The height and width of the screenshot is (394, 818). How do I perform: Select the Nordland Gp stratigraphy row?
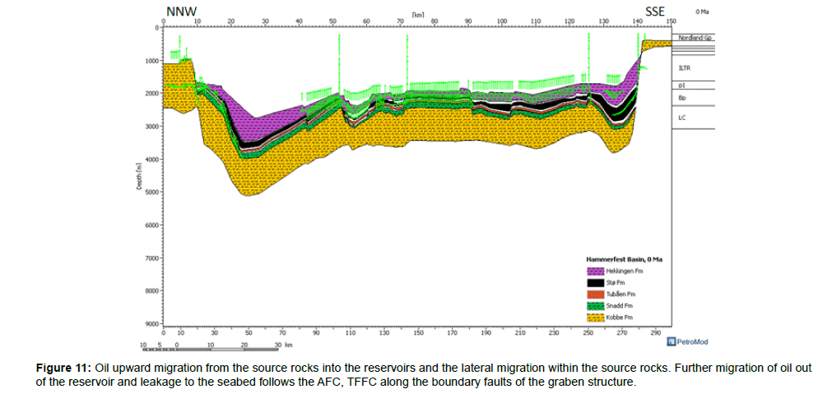[x=695, y=38]
